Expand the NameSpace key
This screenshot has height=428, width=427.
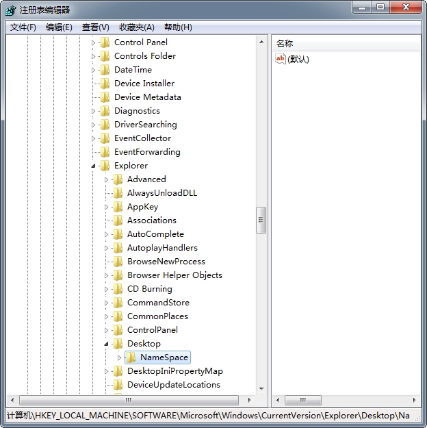click(x=120, y=357)
